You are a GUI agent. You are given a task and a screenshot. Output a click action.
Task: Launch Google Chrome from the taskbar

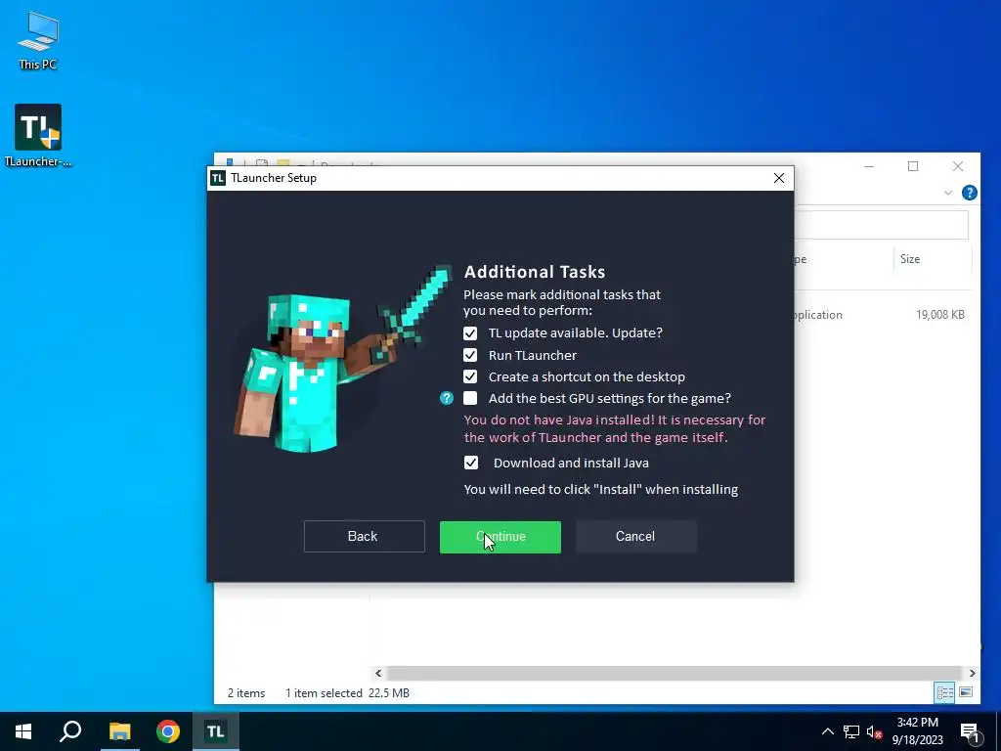[168, 731]
